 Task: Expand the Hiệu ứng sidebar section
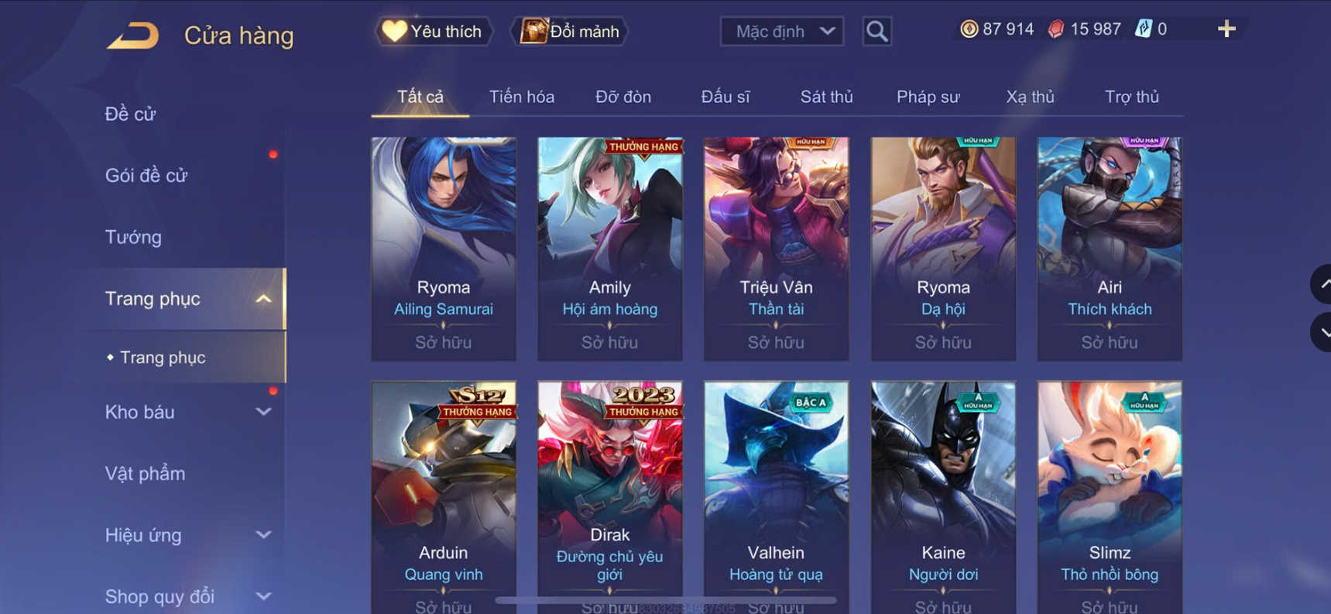tap(263, 535)
